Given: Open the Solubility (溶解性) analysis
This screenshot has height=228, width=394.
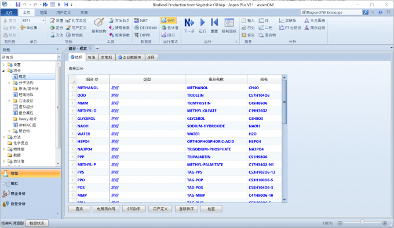Looking at the screenshot, I should pos(287,21).
